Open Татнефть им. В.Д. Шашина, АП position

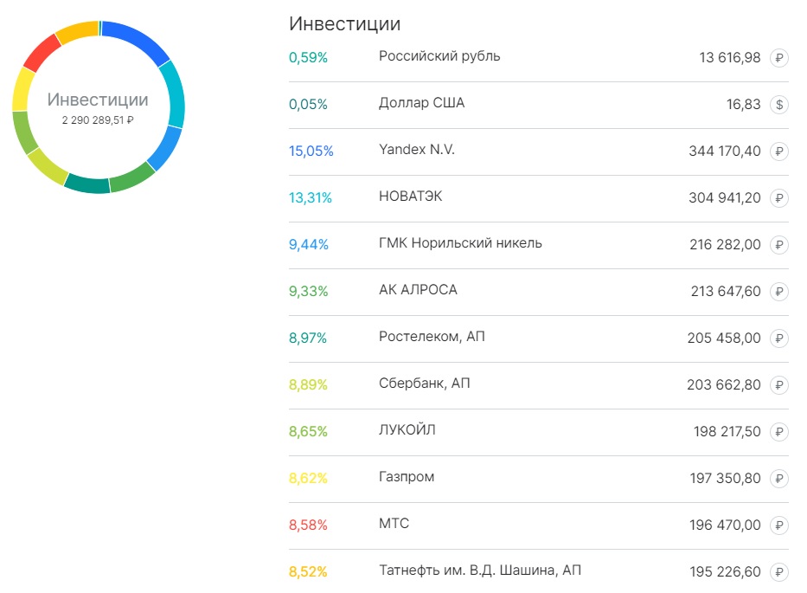[x=538, y=571]
